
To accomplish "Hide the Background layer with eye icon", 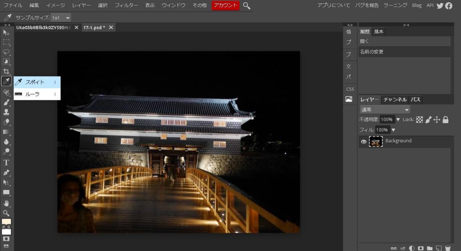I will pos(363,142).
